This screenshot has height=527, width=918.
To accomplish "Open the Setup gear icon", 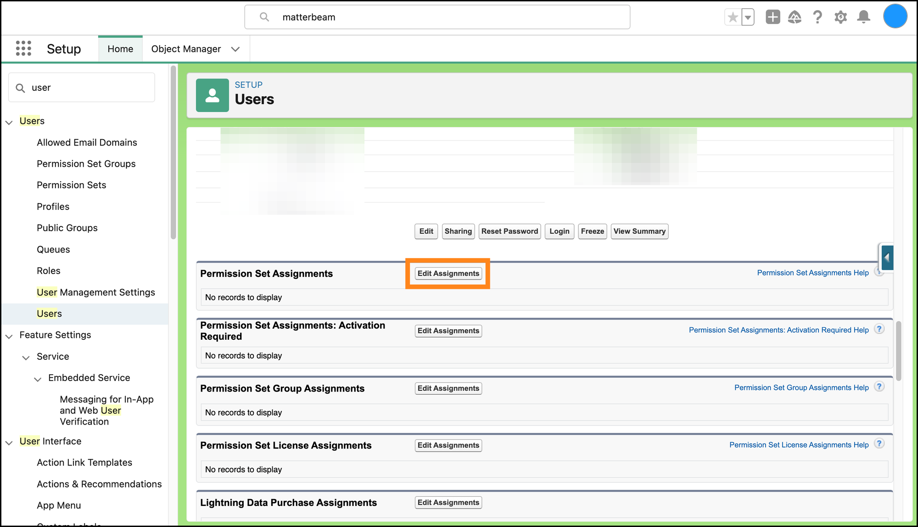I will (840, 17).
